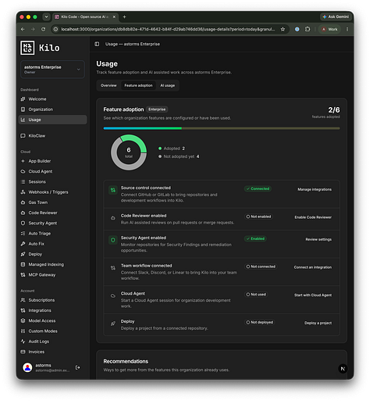
Task: Click the adoption donut chart
Action: pyautogui.click(x=129, y=152)
